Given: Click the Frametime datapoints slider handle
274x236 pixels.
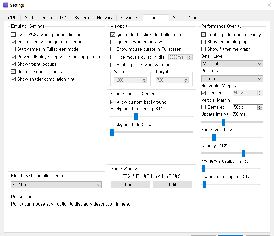Looking at the screenshot, I should click(x=205, y=184).
